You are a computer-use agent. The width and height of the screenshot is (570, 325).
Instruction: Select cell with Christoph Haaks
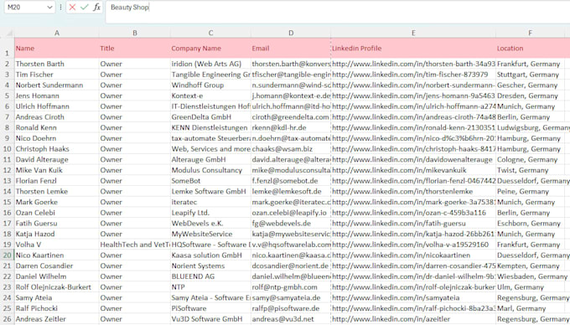pyautogui.click(x=57, y=149)
